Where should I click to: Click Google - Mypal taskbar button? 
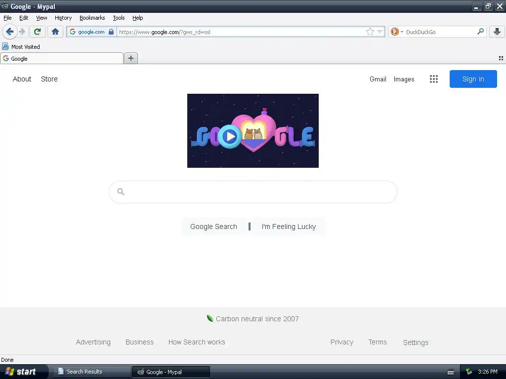[x=170, y=372]
